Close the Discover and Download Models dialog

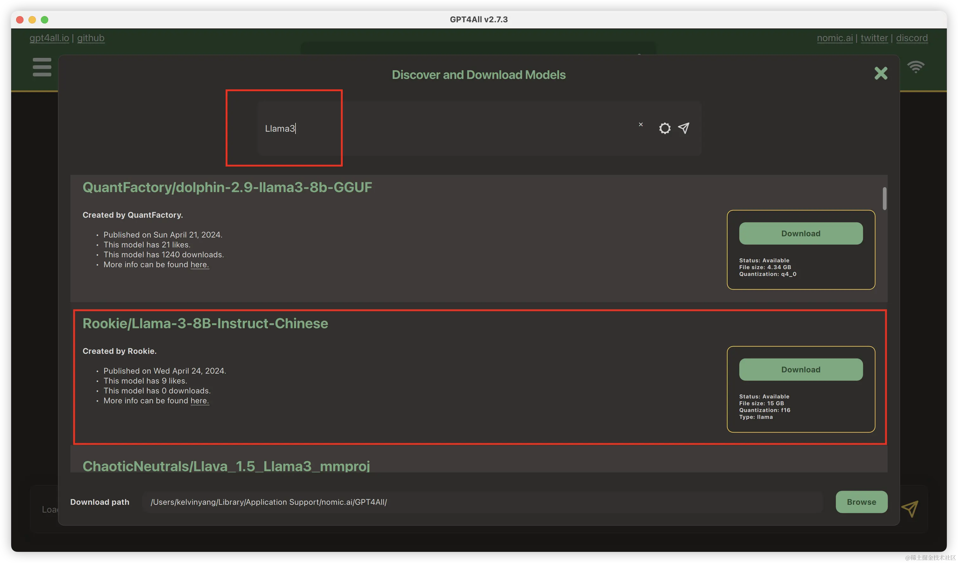880,73
